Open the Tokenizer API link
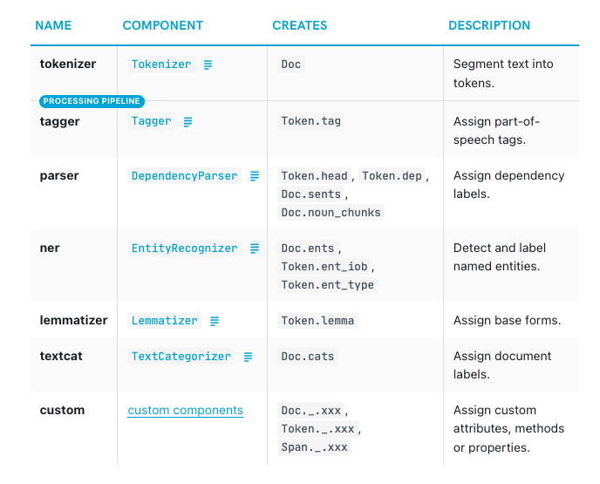The image size is (600, 484). click(x=163, y=65)
